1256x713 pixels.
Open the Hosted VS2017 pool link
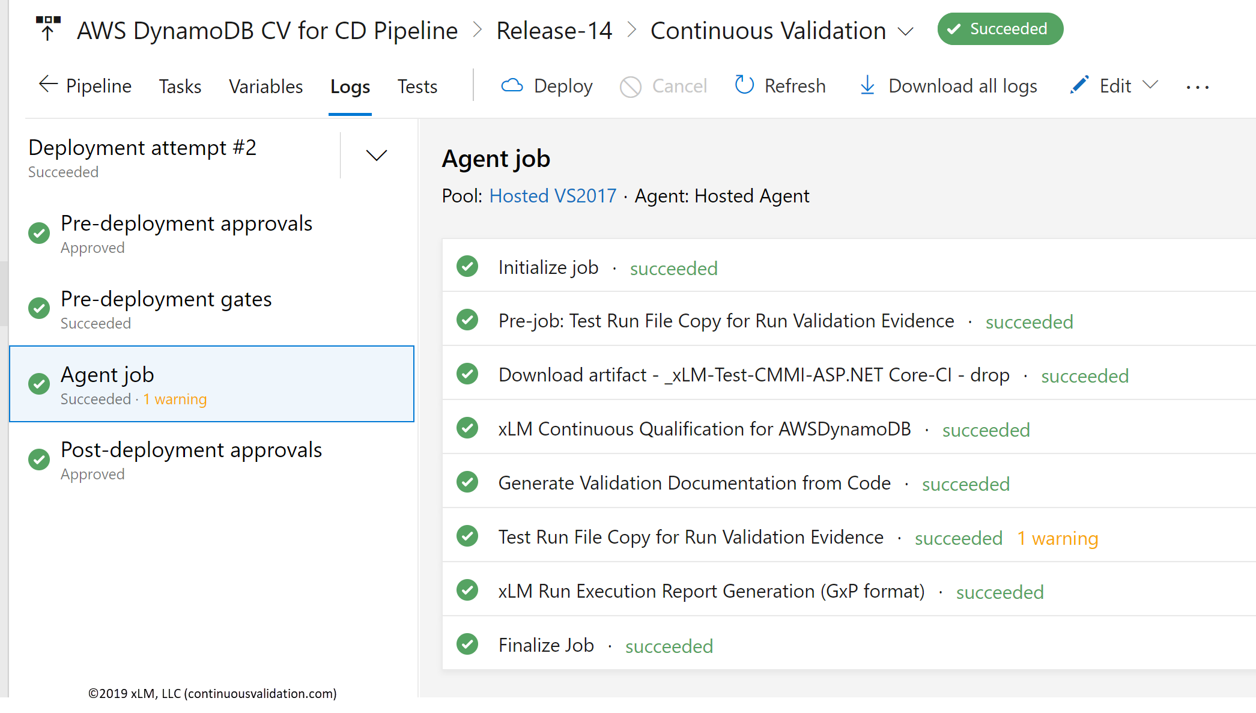click(553, 196)
